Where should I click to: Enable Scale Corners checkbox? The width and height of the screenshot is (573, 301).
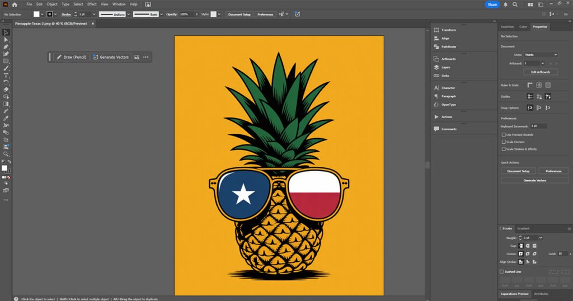tap(504, 142)
